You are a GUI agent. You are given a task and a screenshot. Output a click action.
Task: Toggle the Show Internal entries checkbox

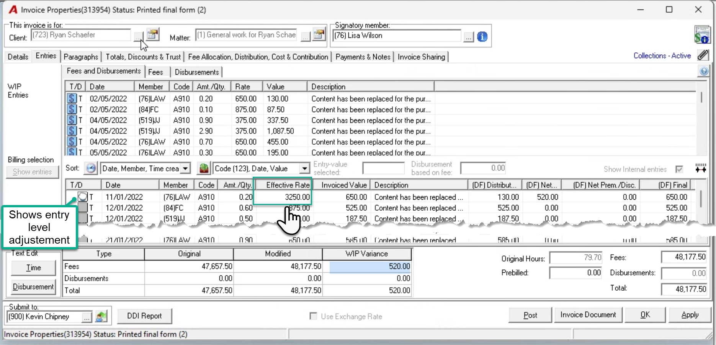pos(679,169)
